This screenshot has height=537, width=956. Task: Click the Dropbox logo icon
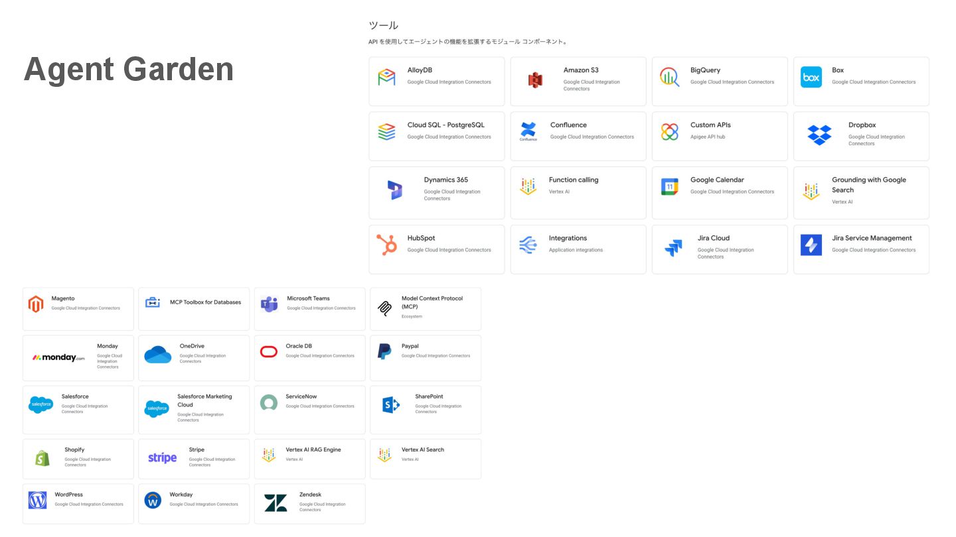click(x=819, y=135)
